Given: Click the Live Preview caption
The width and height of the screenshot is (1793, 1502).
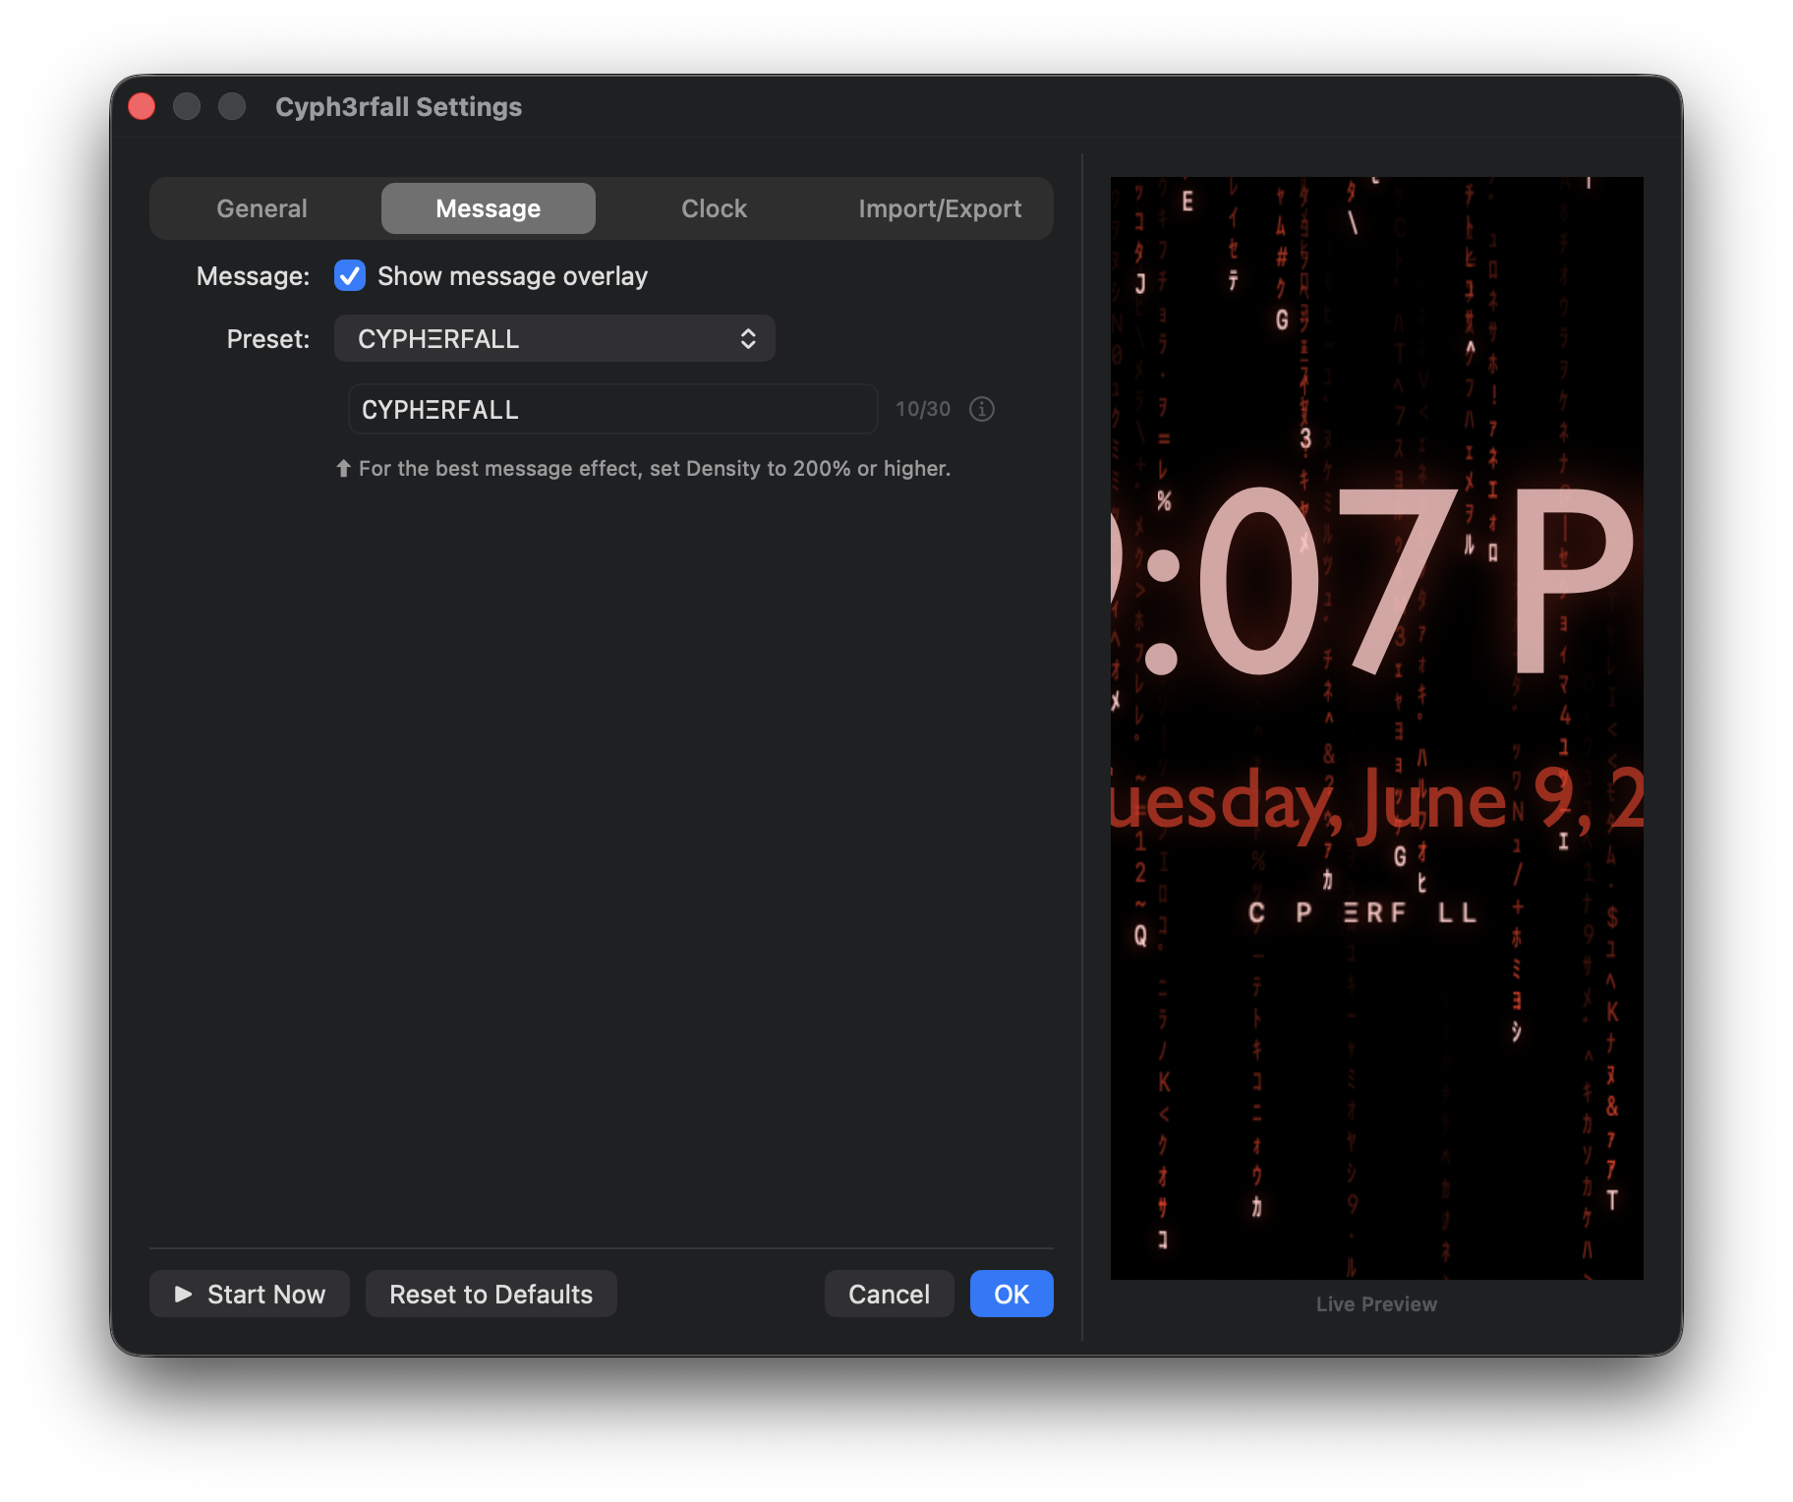Looking at the screenshot, I should (1376, 1304).
